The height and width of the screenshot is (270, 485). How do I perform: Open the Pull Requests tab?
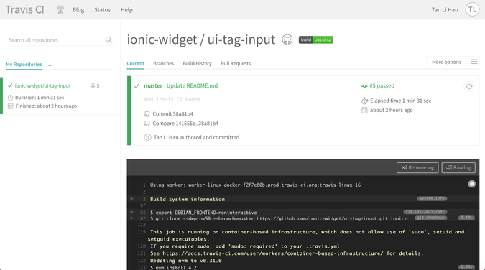pyautogui.click(x=236, y=63)
